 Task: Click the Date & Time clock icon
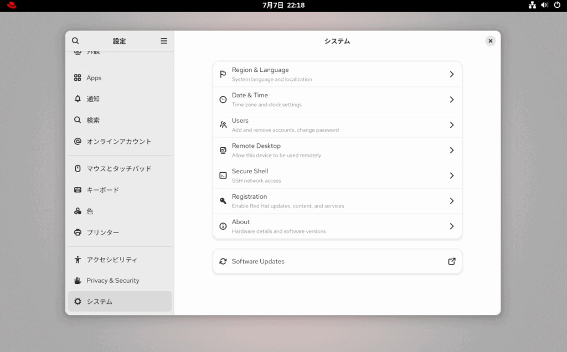223,100
